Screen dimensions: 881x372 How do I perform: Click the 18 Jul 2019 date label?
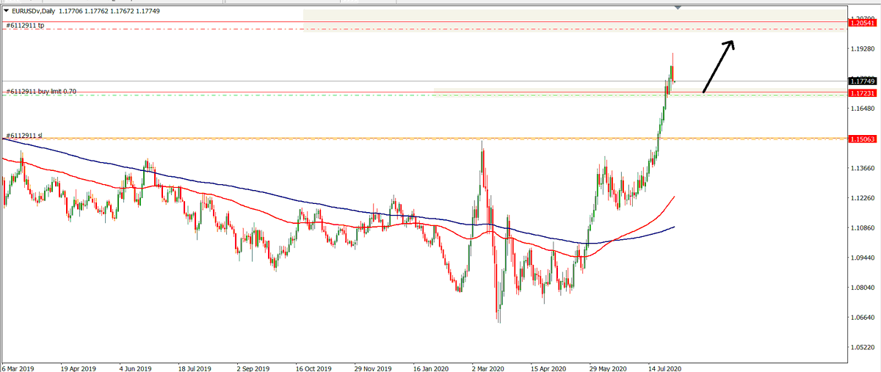[195, 368]
